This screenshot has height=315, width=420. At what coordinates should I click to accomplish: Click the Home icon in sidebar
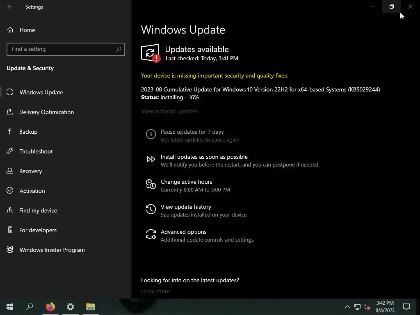(x=10, y=30)
